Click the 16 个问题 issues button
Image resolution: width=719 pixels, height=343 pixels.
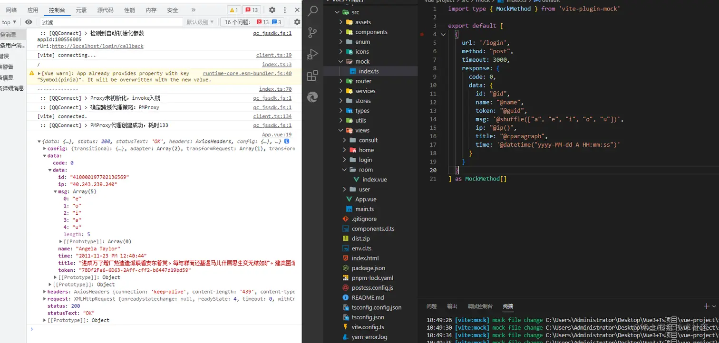(x=253, y=22)
